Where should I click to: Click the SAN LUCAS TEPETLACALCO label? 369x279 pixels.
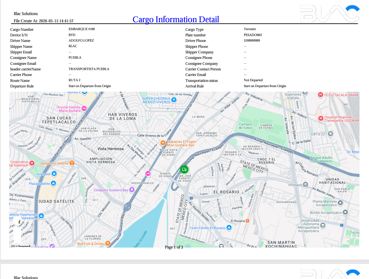click(x=59, y=120)
